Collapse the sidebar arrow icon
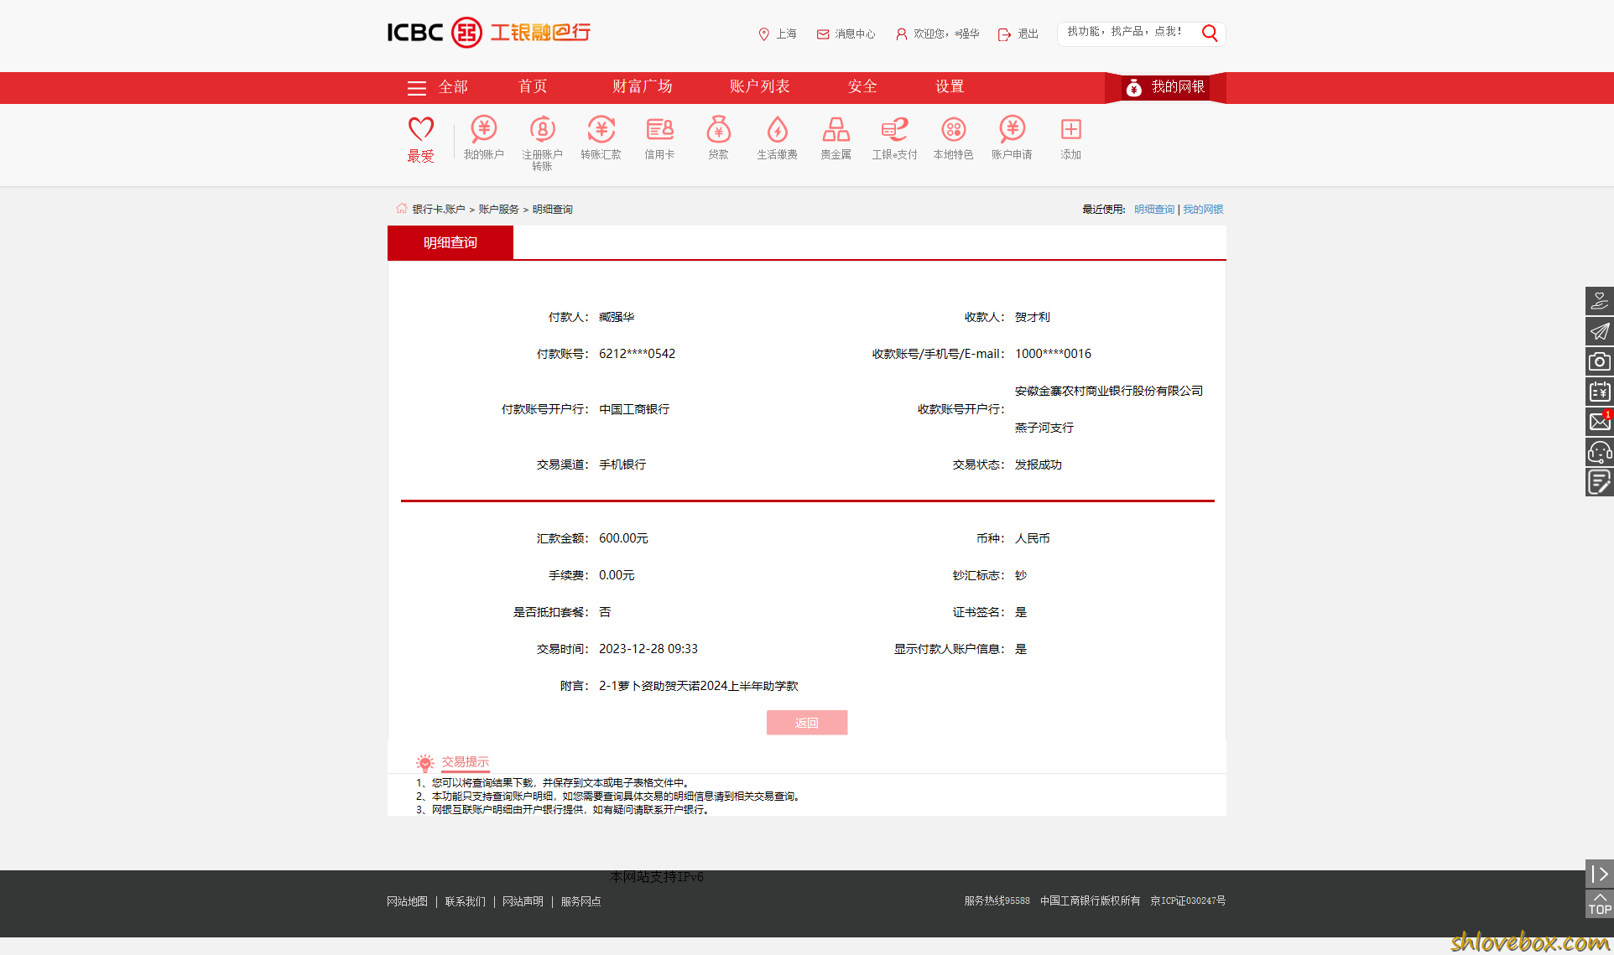The image size is (1614, 955). click(x=1600, y=874)
